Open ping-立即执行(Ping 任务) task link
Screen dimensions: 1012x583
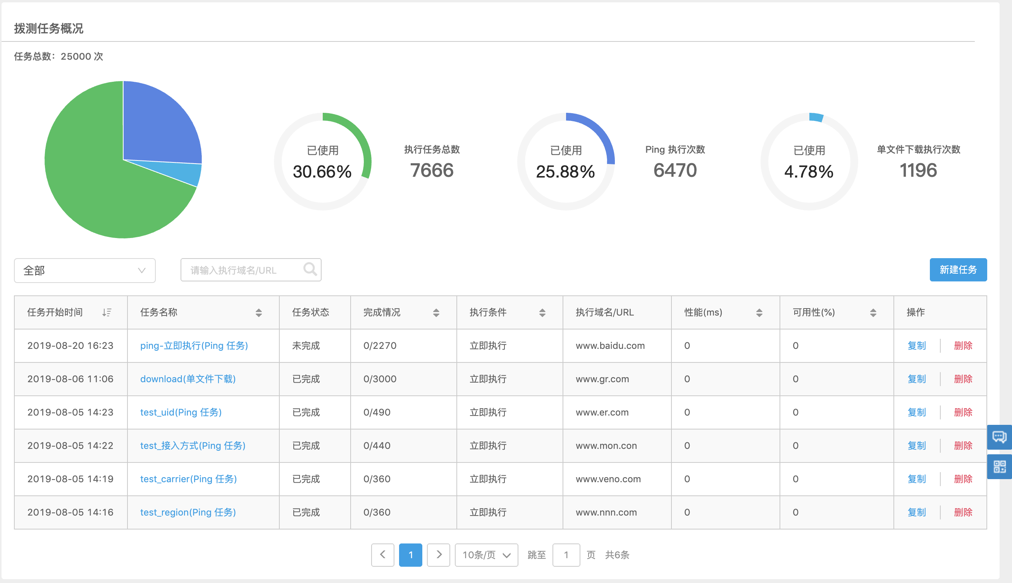[194, 345]
